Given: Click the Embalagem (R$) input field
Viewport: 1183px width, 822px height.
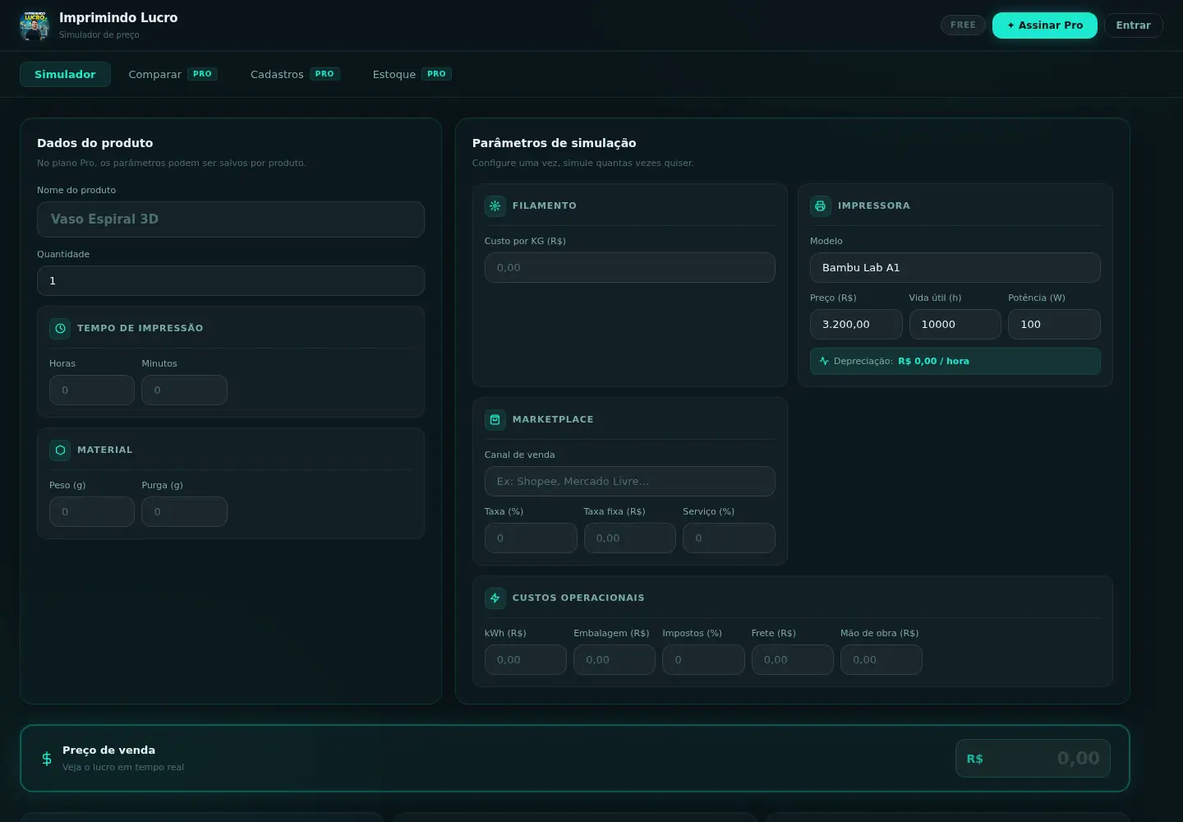Looking at the screenshot, I should click(x=615, y=660).
